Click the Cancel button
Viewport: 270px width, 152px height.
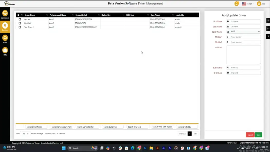click(250, 135)
